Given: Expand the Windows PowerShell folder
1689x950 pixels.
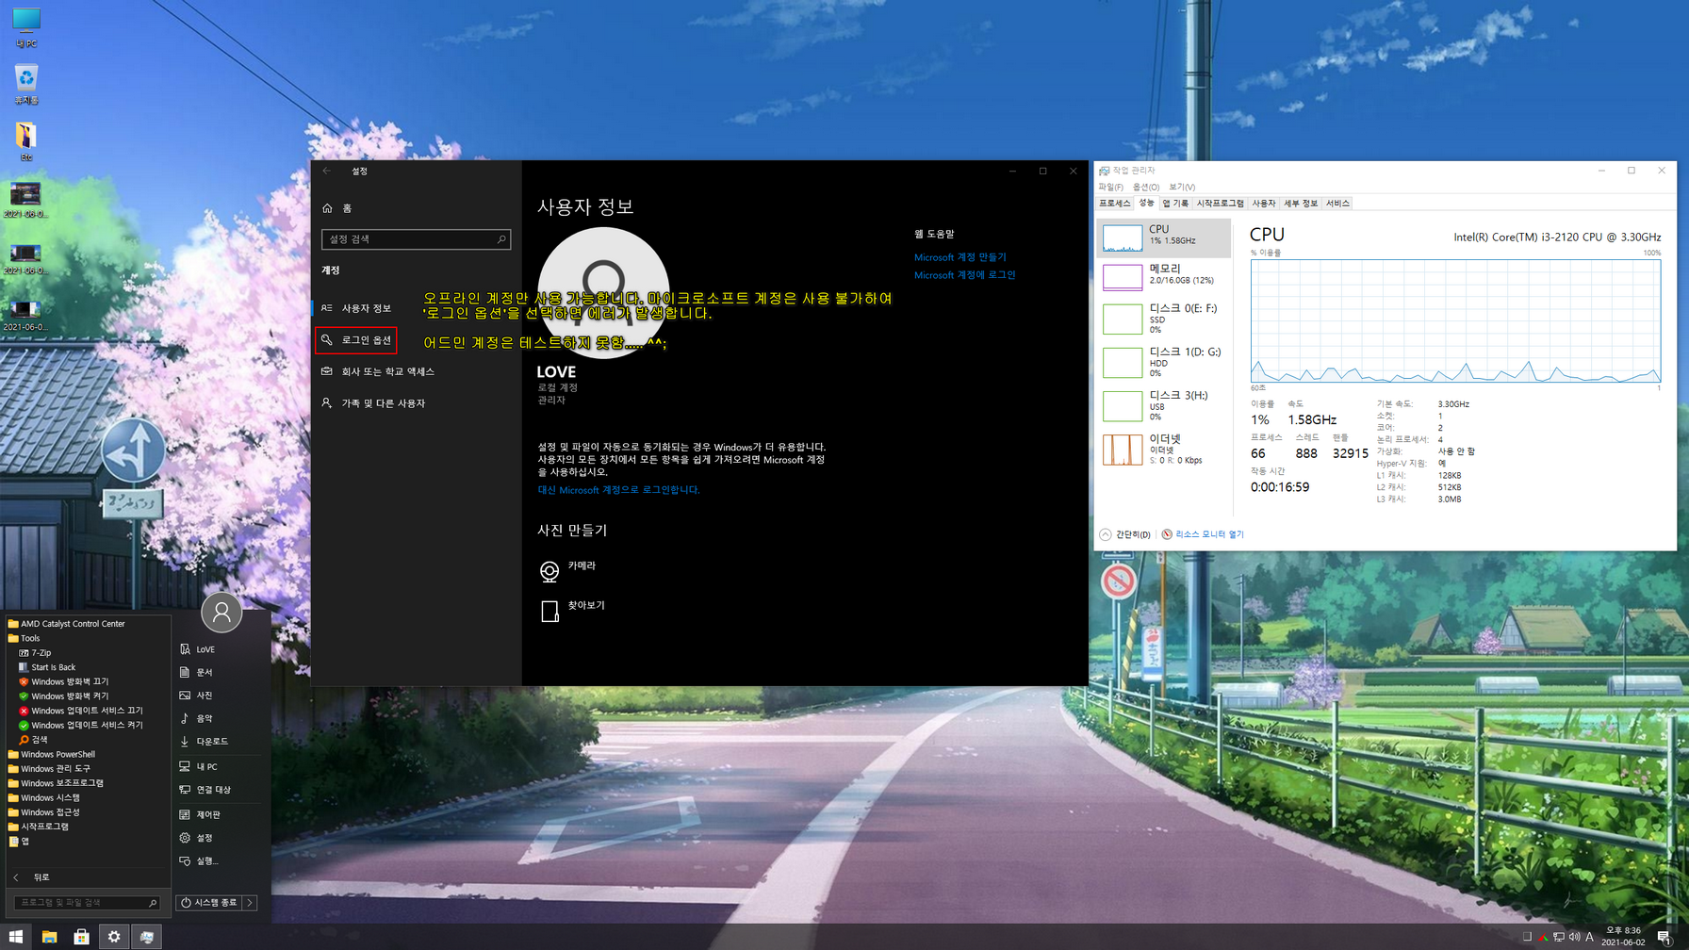Looking at the screenshot, I should [51, 754].
